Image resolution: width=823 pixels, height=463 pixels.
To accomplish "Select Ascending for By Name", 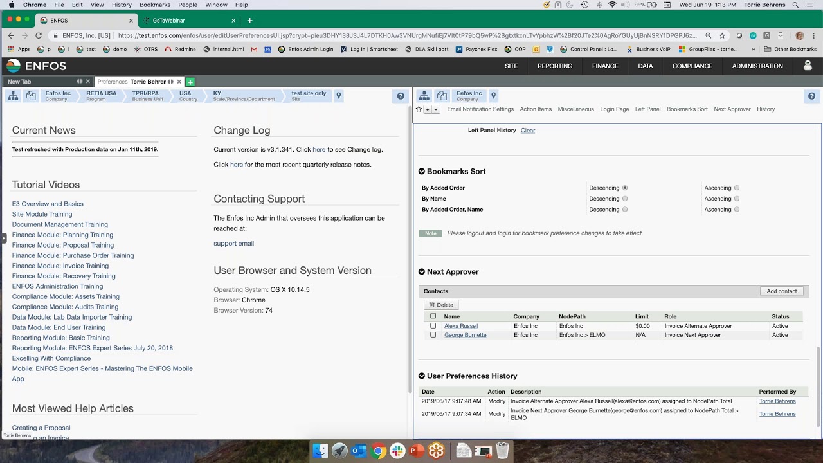I will tap(737, 199).
